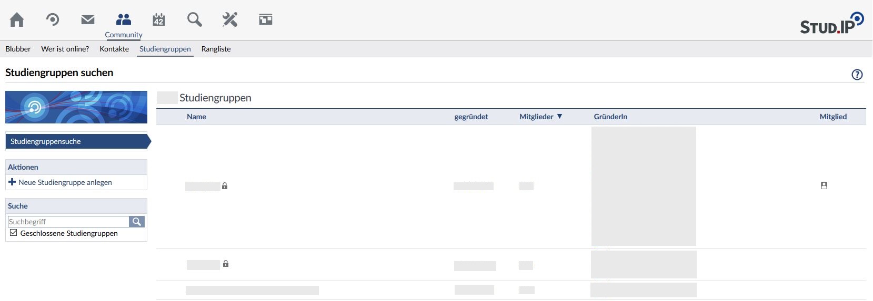
Task: Switch to the Blubber tab
Action: [18, 49]
